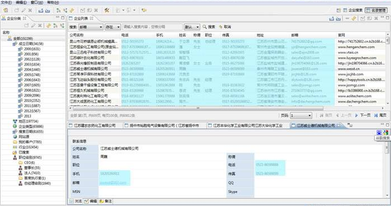The image size is (391, 206).
Task: Open the 编辑 menu
Action: (21, 2)
